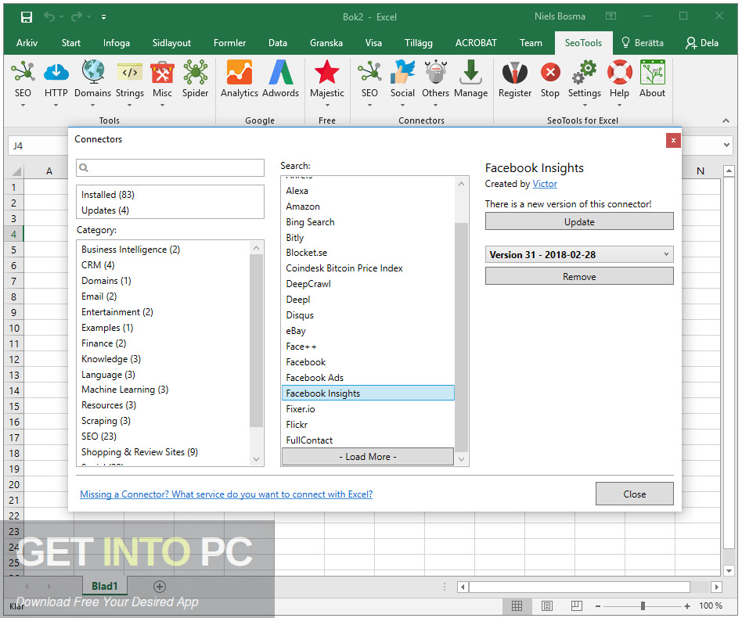Open the About SeoTools icon
Viewport: 742px width, 618px height.
pos(653,80)
